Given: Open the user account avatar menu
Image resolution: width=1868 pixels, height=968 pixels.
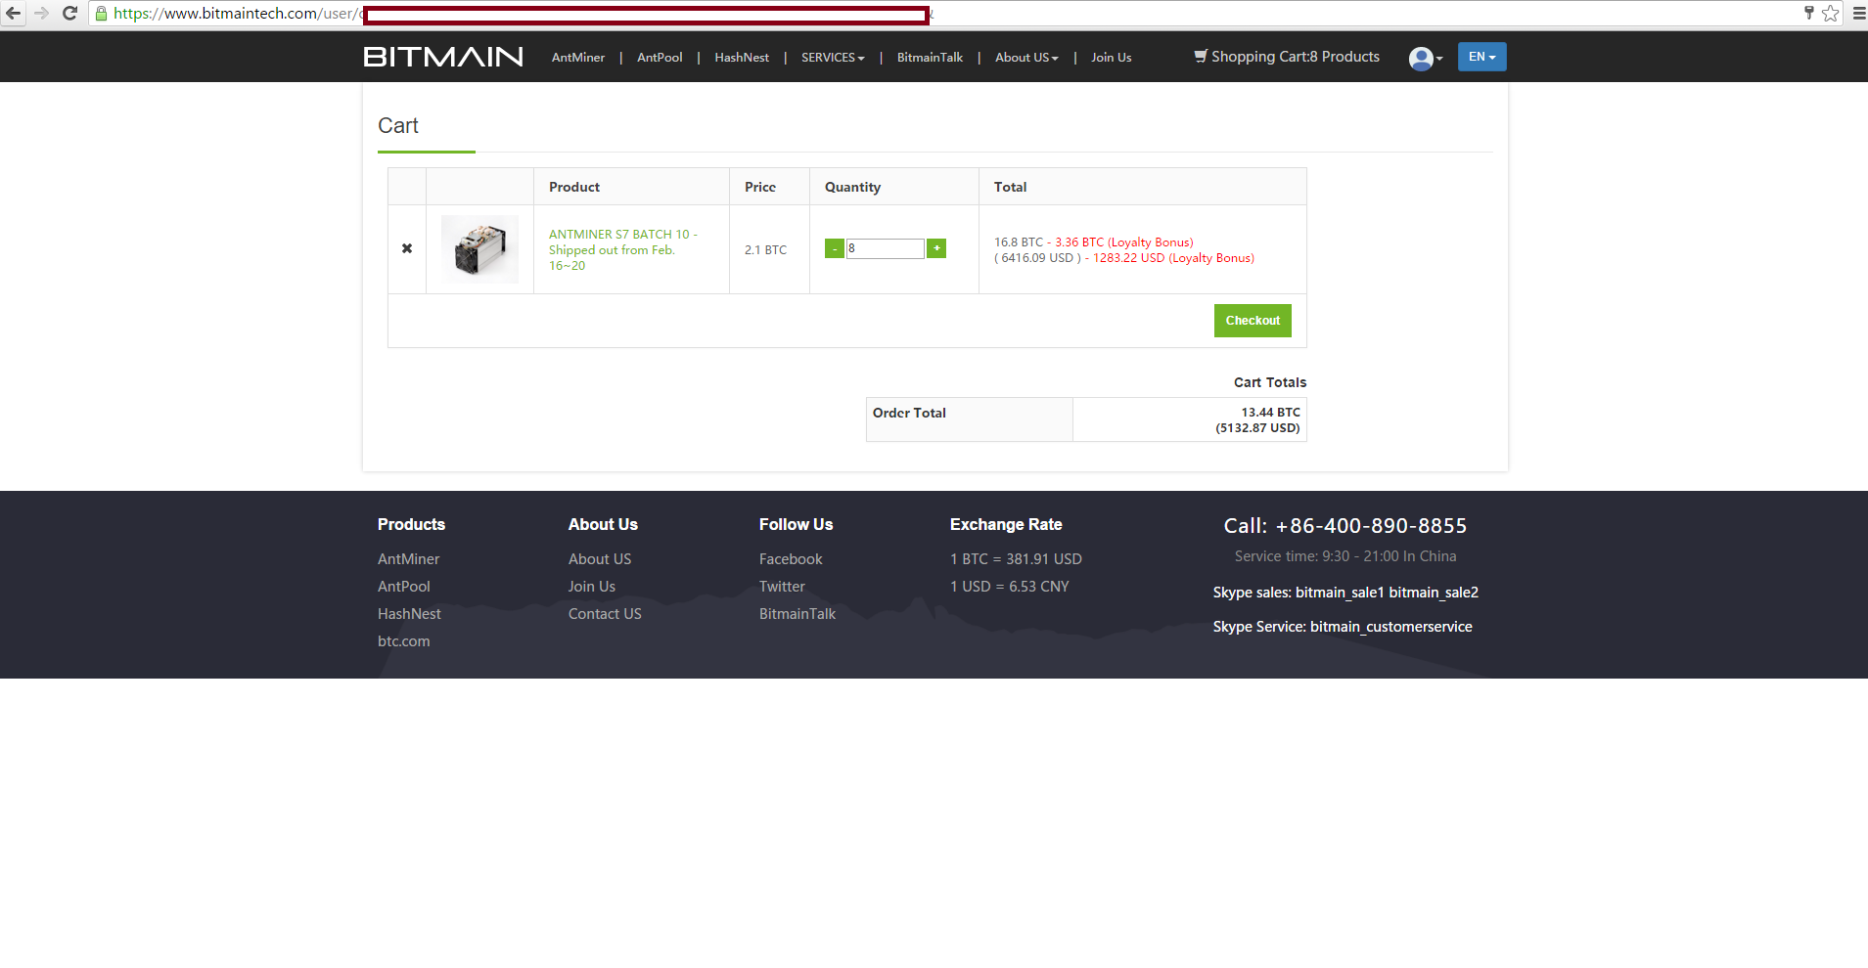Looking at the screenshot, I should point(1426,59).
